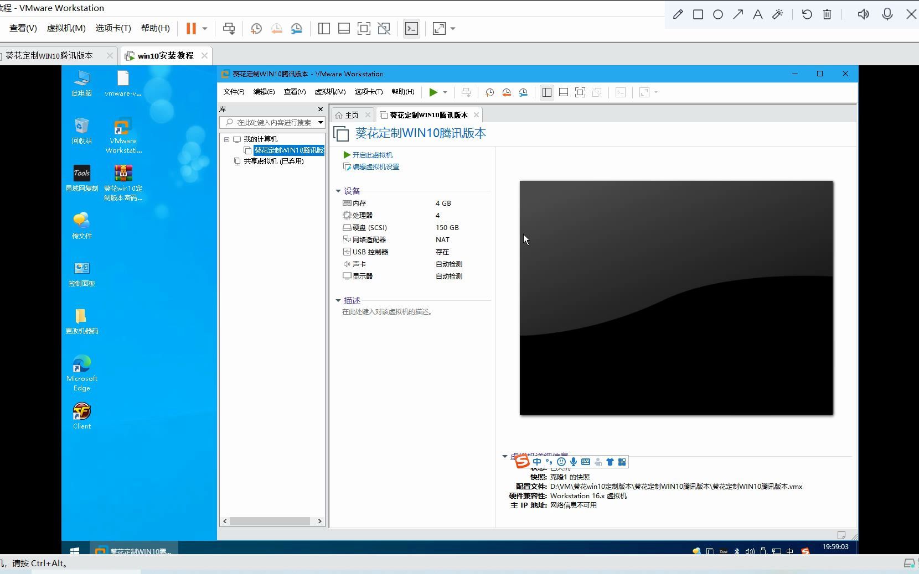Select the circle annotation tool

coord(718,14)
